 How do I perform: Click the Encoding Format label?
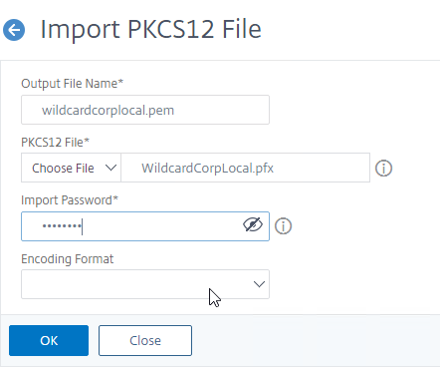coord(68,259)
